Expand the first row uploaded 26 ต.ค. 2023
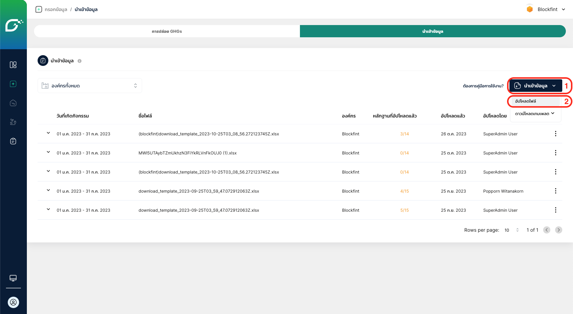The width and height of the screenshot is (573, 314). point(48,133)
